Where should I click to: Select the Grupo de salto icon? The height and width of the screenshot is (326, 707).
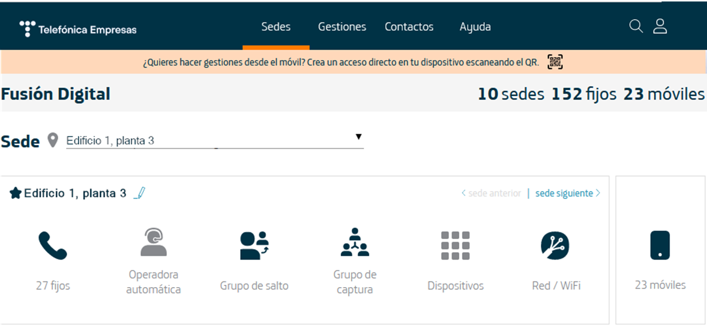(254, 245)
